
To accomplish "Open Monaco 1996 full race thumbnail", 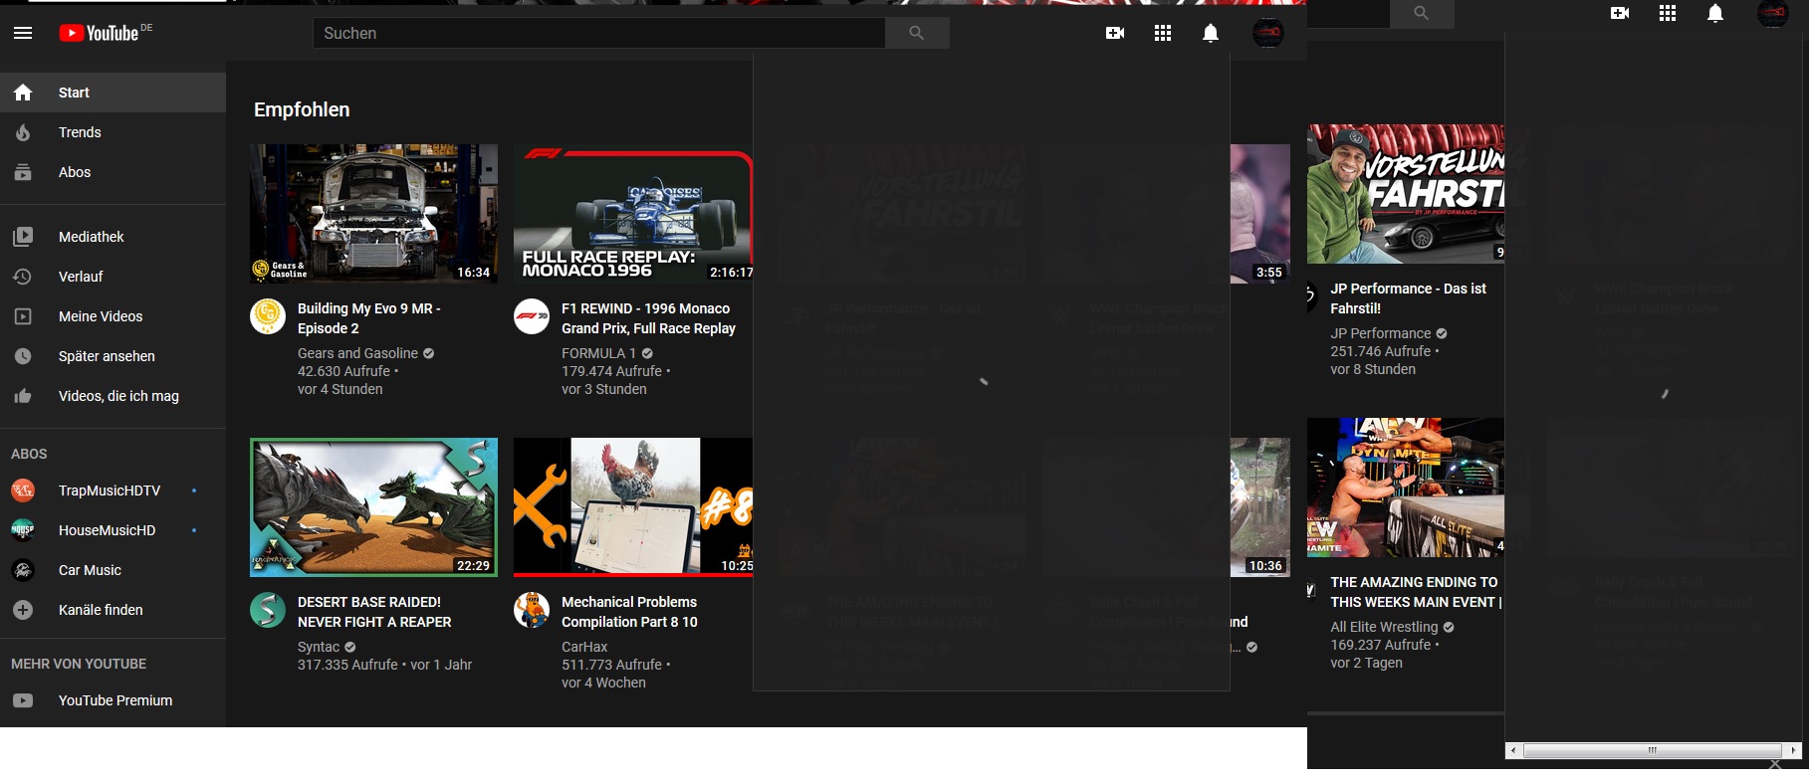I will 633,214.
